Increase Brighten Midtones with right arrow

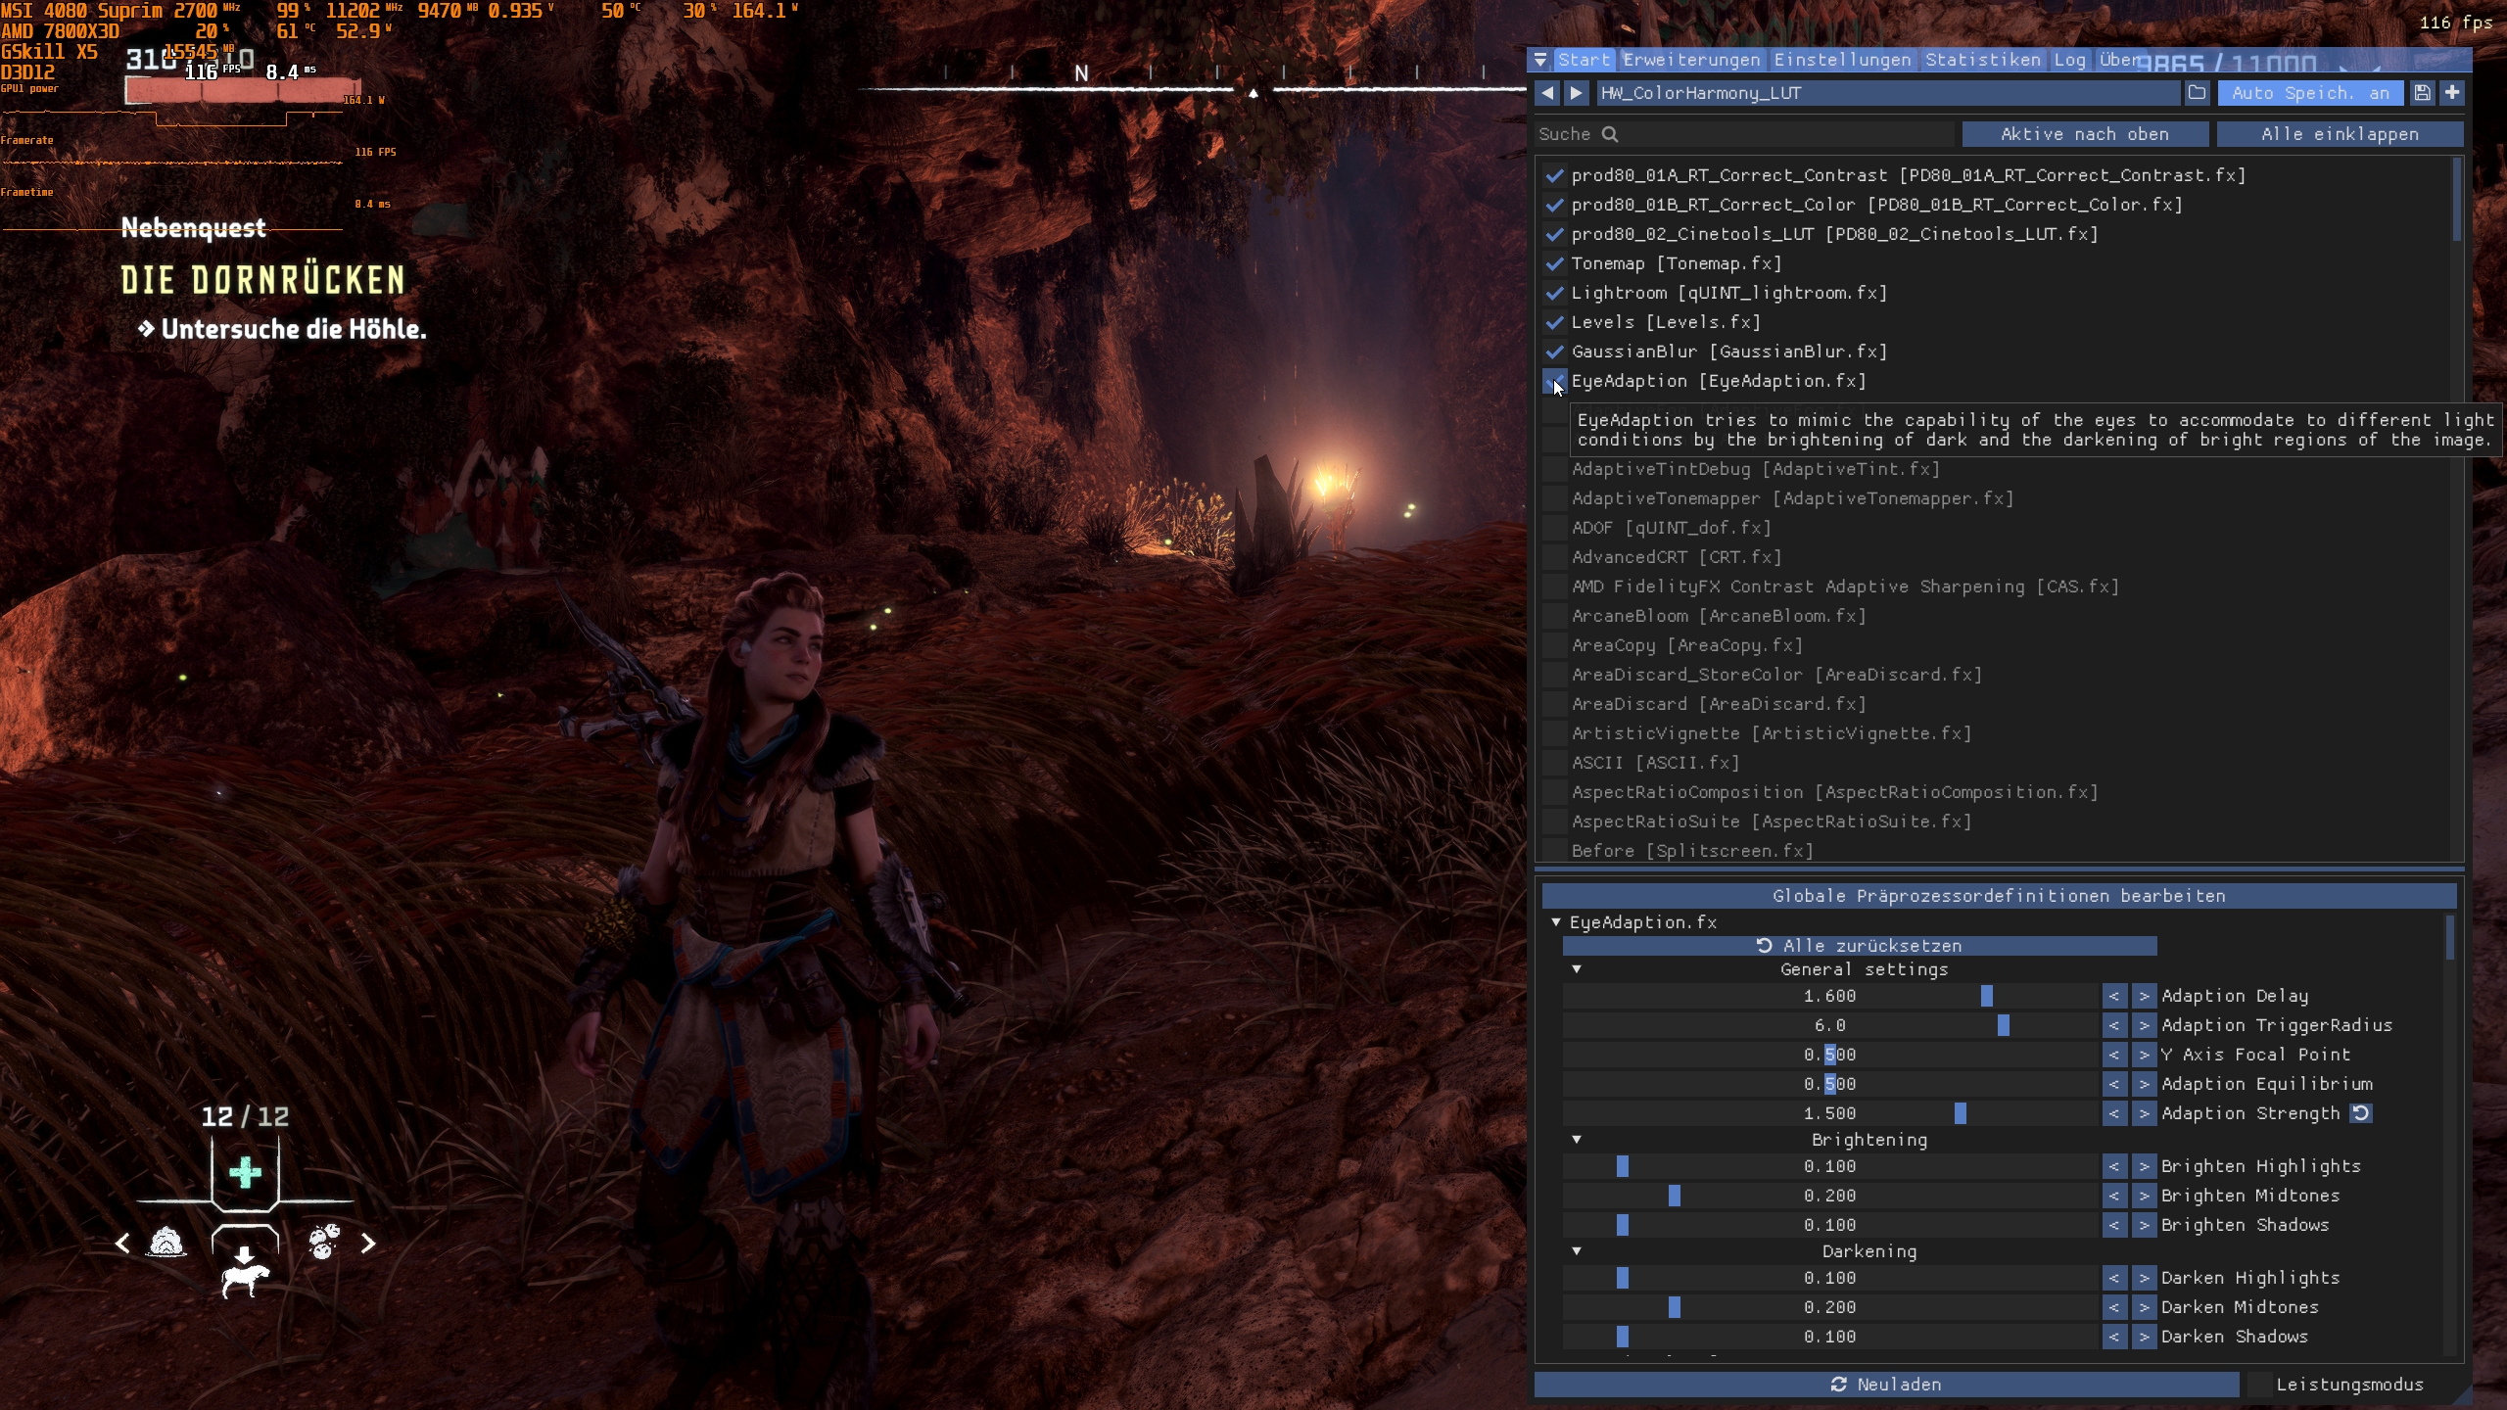click(2144, 1196)
